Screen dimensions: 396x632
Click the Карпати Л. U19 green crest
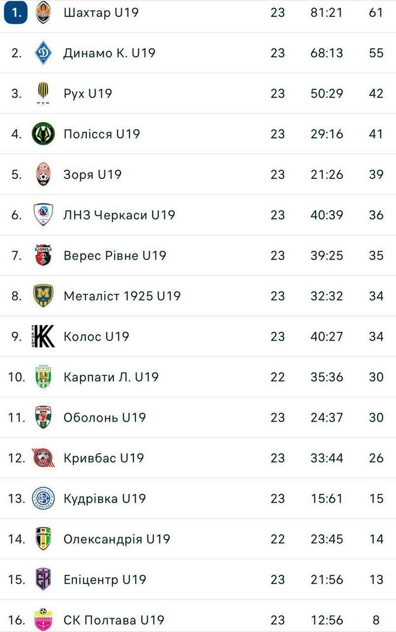click(x=43, y=377)
